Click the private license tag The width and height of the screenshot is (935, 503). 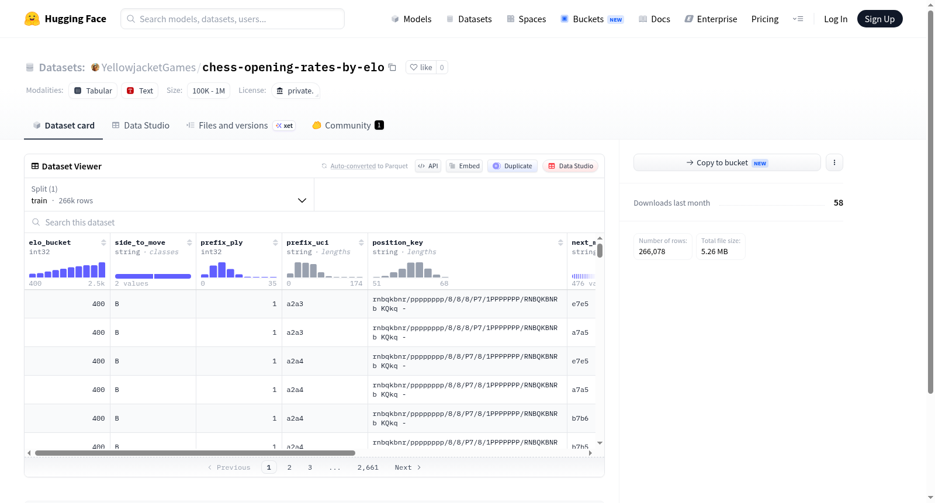point(295,91)
